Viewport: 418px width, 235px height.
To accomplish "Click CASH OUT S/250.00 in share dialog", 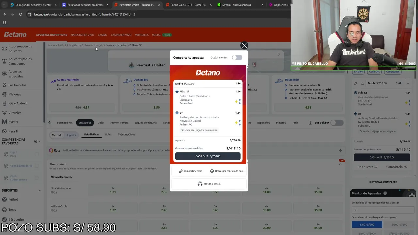I will [x=208, y=156].
